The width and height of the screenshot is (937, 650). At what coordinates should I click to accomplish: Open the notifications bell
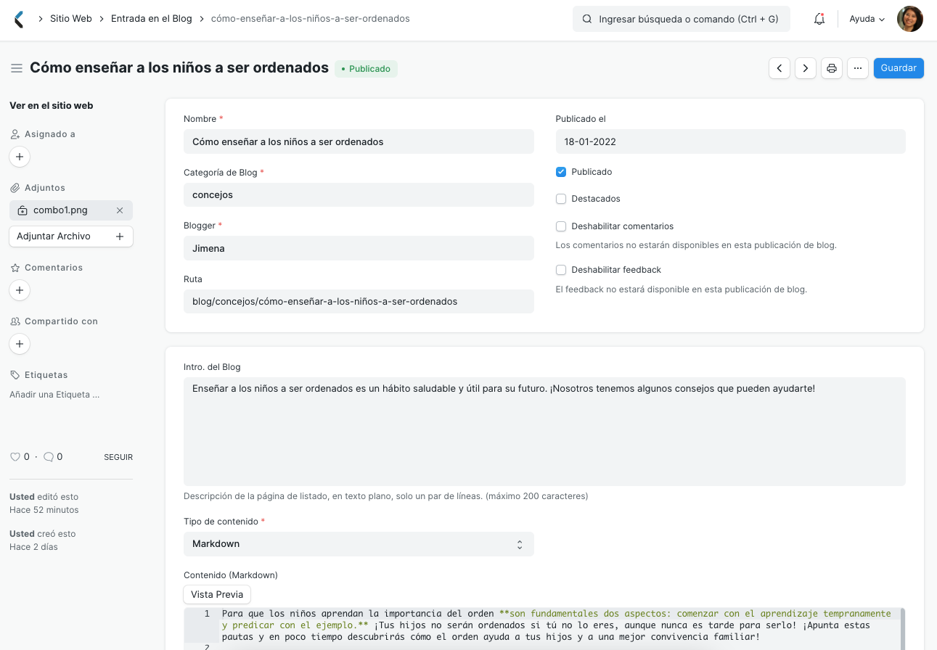[x=819, y=19]
